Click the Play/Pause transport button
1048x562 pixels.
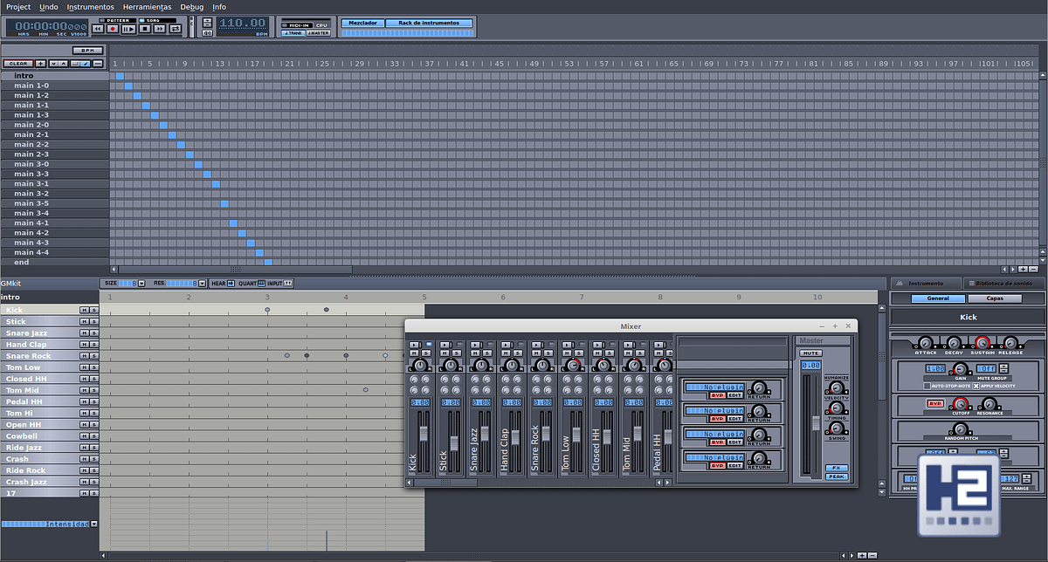[x=128, y=29]
